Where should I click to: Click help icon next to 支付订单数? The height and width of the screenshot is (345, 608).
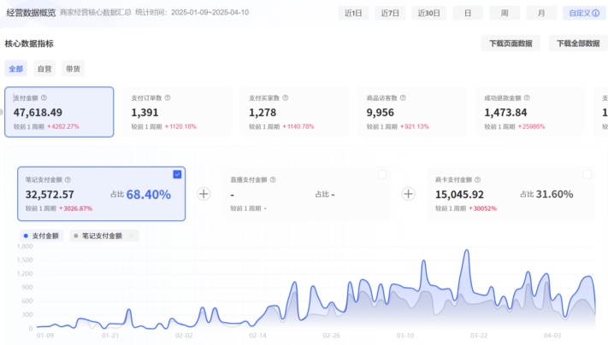168,98
